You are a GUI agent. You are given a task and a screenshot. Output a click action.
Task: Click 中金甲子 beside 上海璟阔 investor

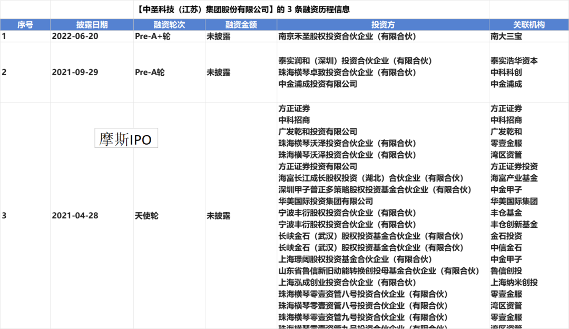coord(506,260)
